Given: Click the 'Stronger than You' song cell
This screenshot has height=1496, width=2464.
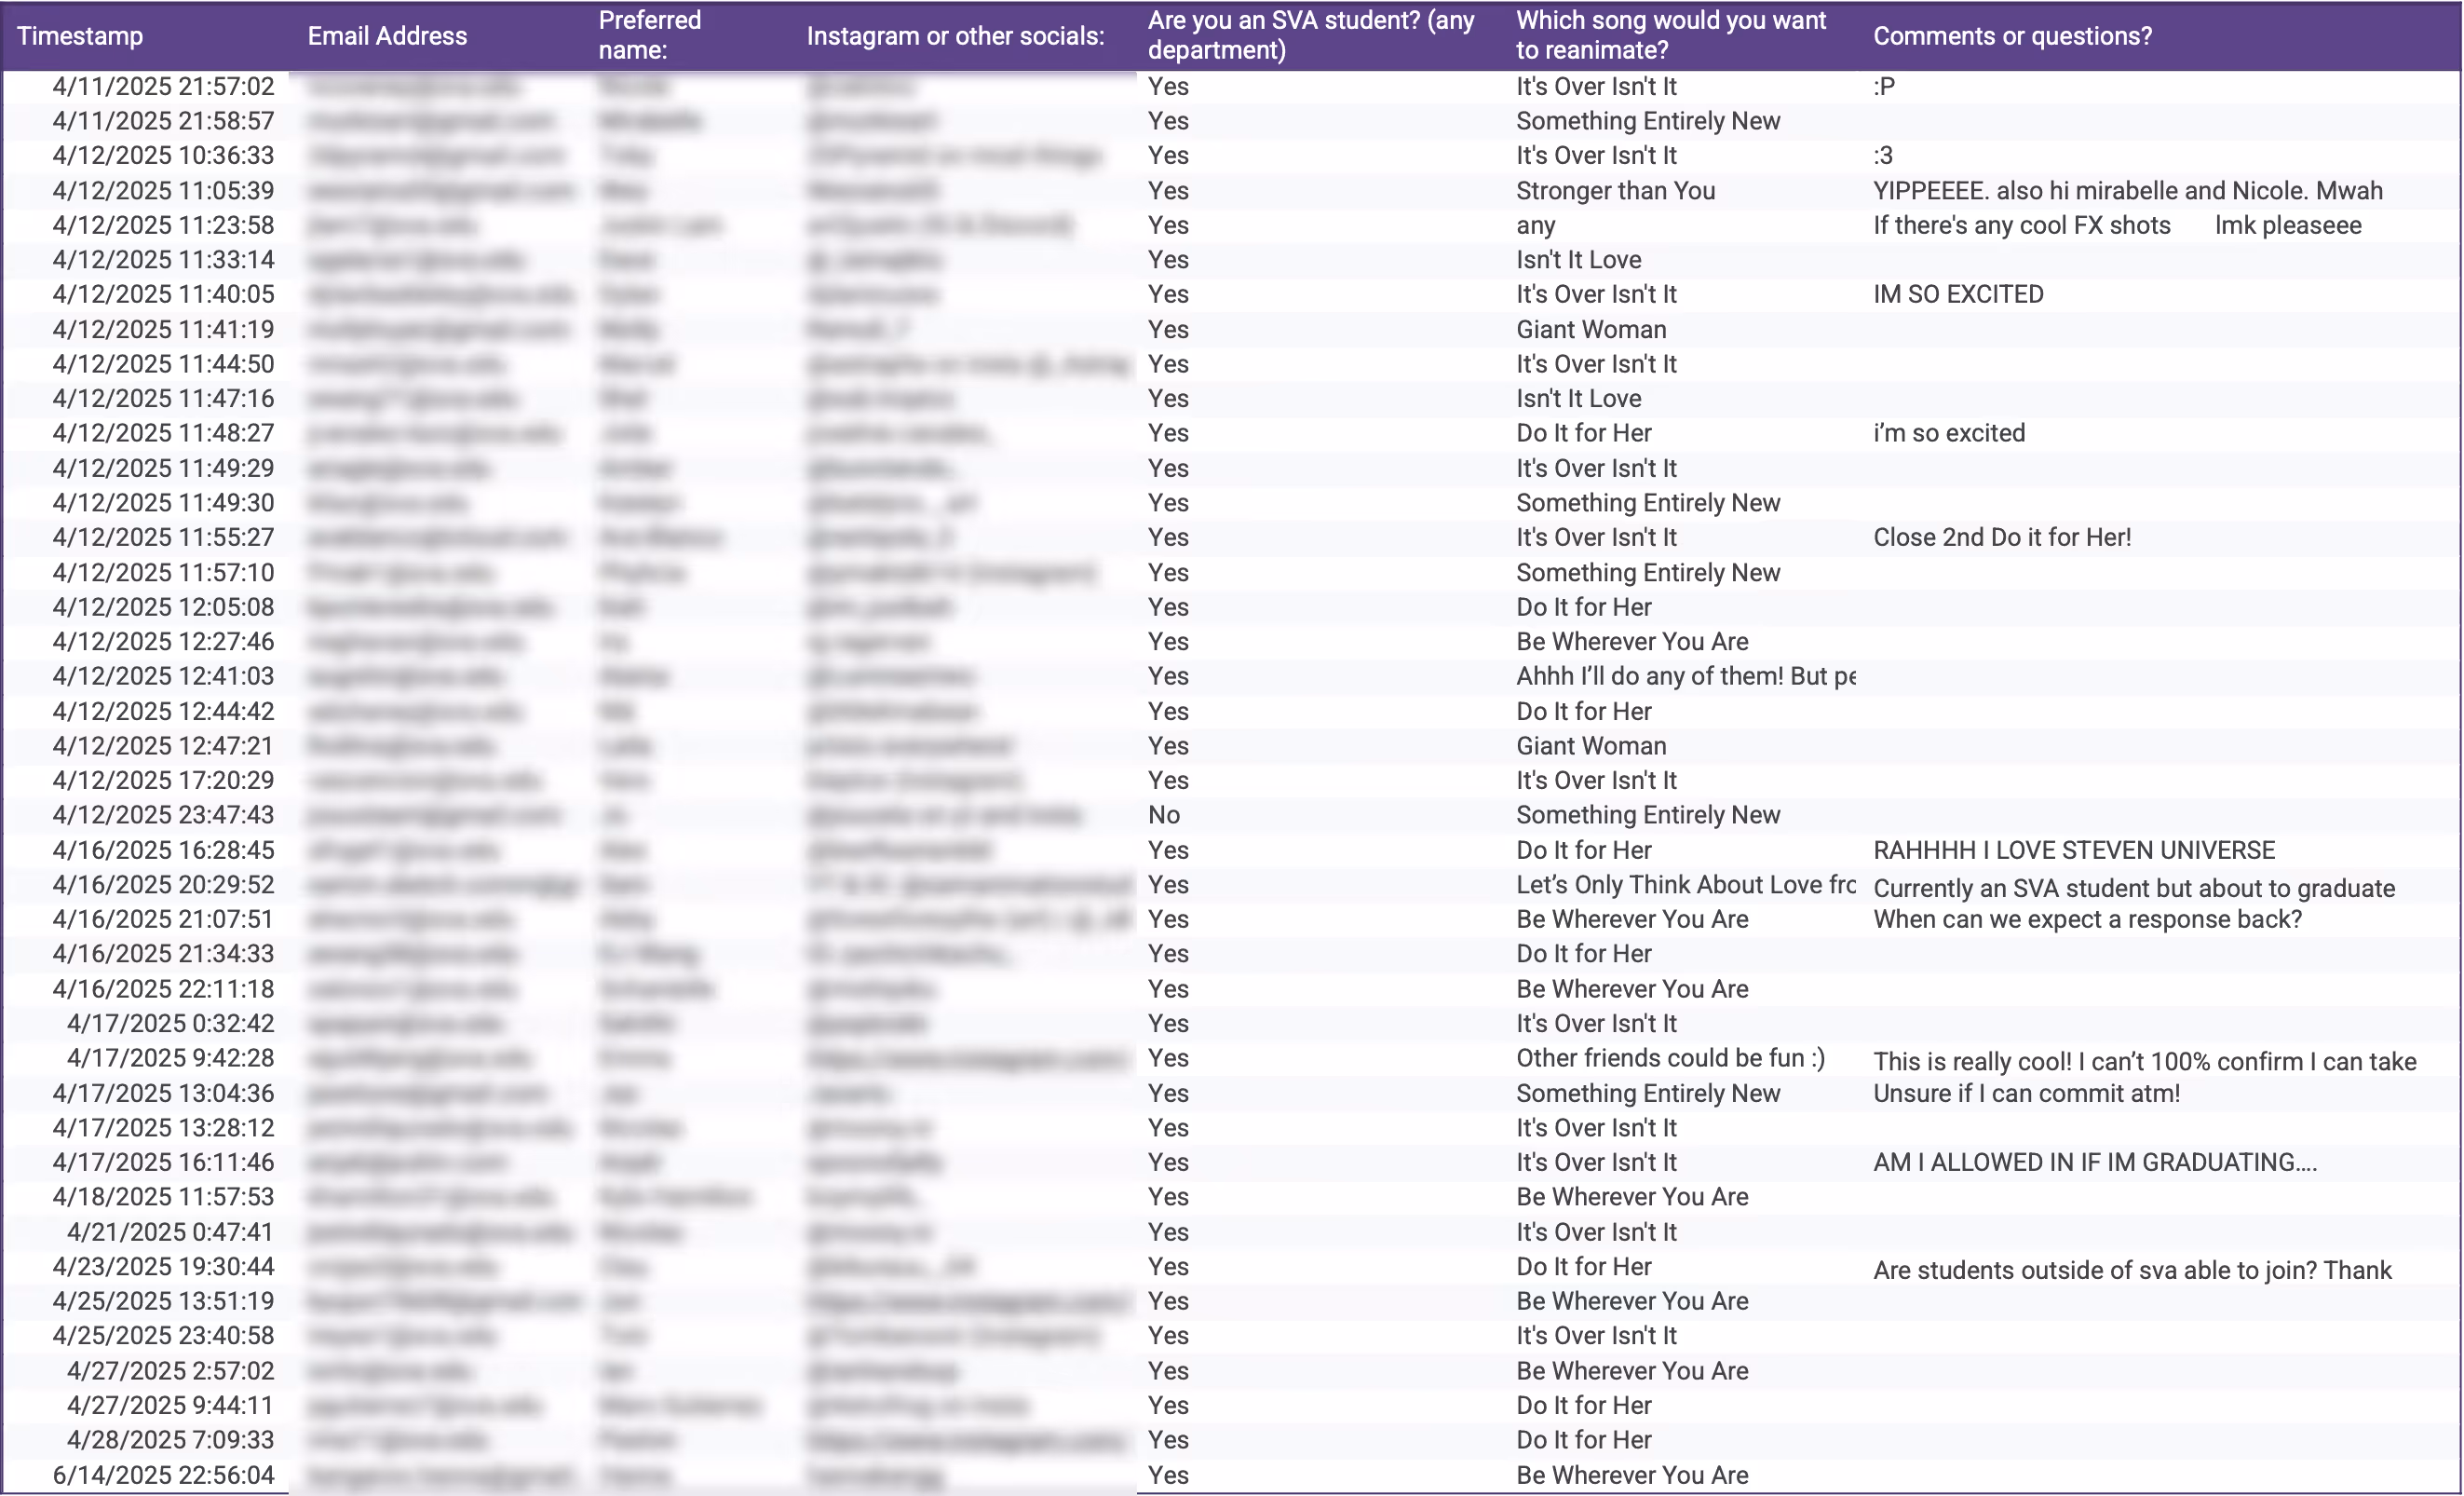Looking at the screenshot, I should tap(1615, 191).
